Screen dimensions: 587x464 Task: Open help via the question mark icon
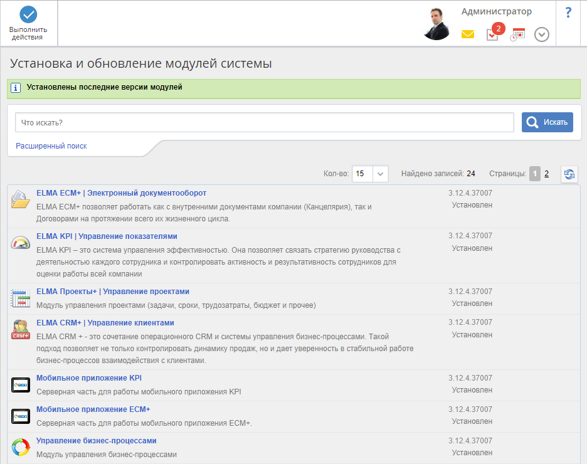tap(568, 13)
